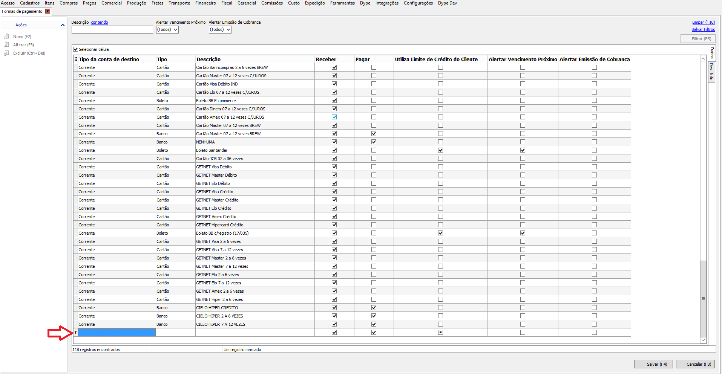Click the grid scroll down arrow
This screenshot has width=722, height=374.
coord(703,340)
